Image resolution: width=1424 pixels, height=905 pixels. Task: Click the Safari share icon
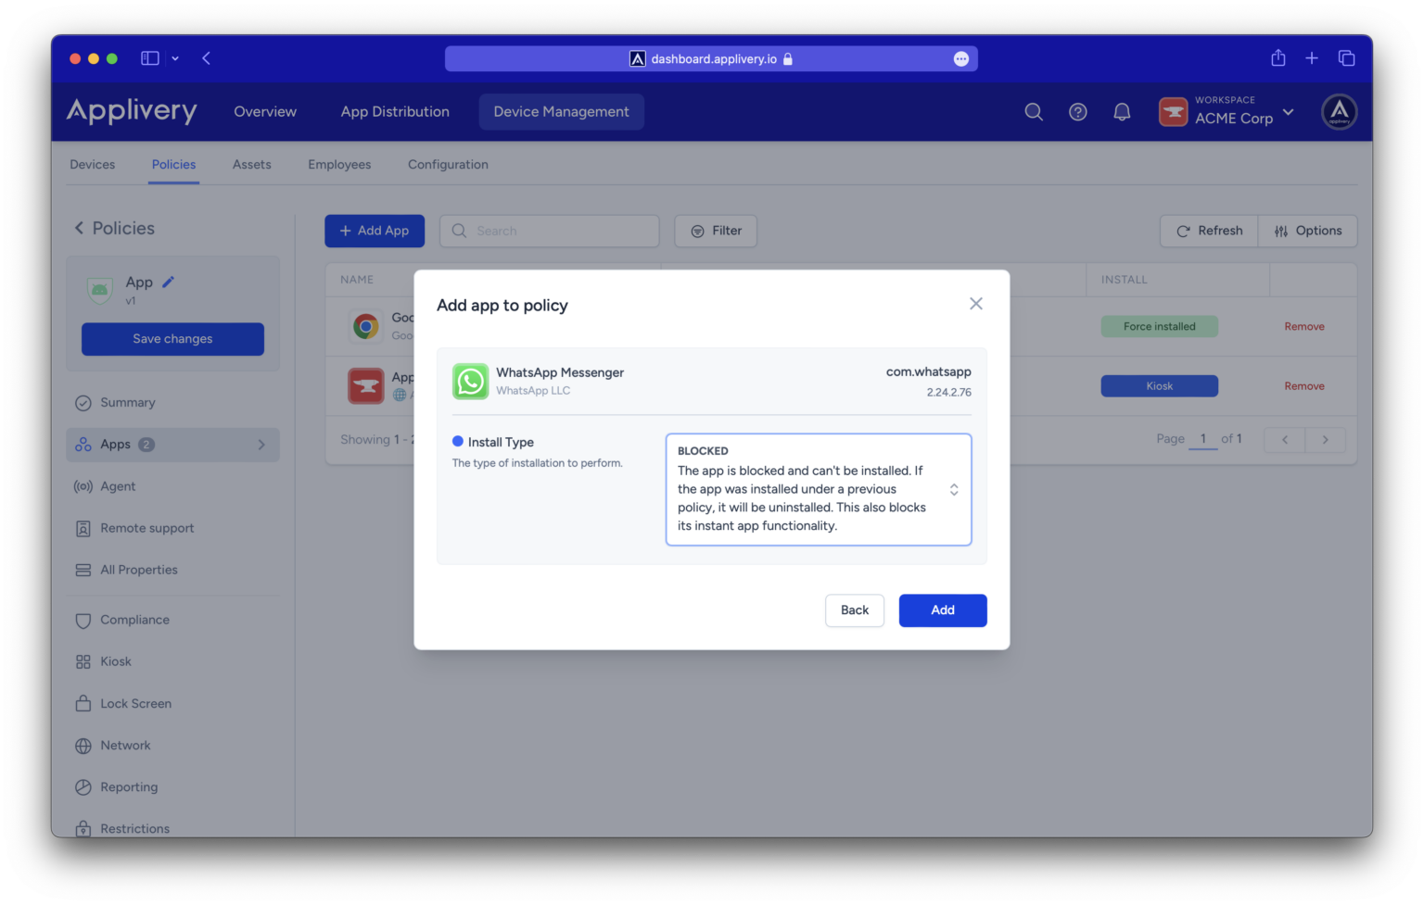[x=1278, y=58]
